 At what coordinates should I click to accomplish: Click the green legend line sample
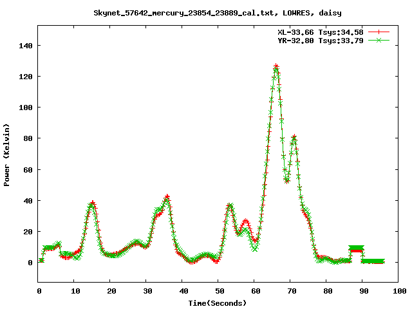379,40
